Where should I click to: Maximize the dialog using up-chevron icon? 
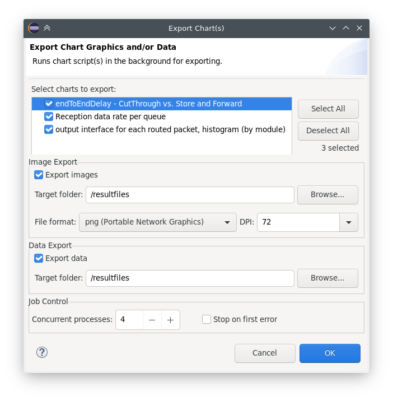(346, 28)
